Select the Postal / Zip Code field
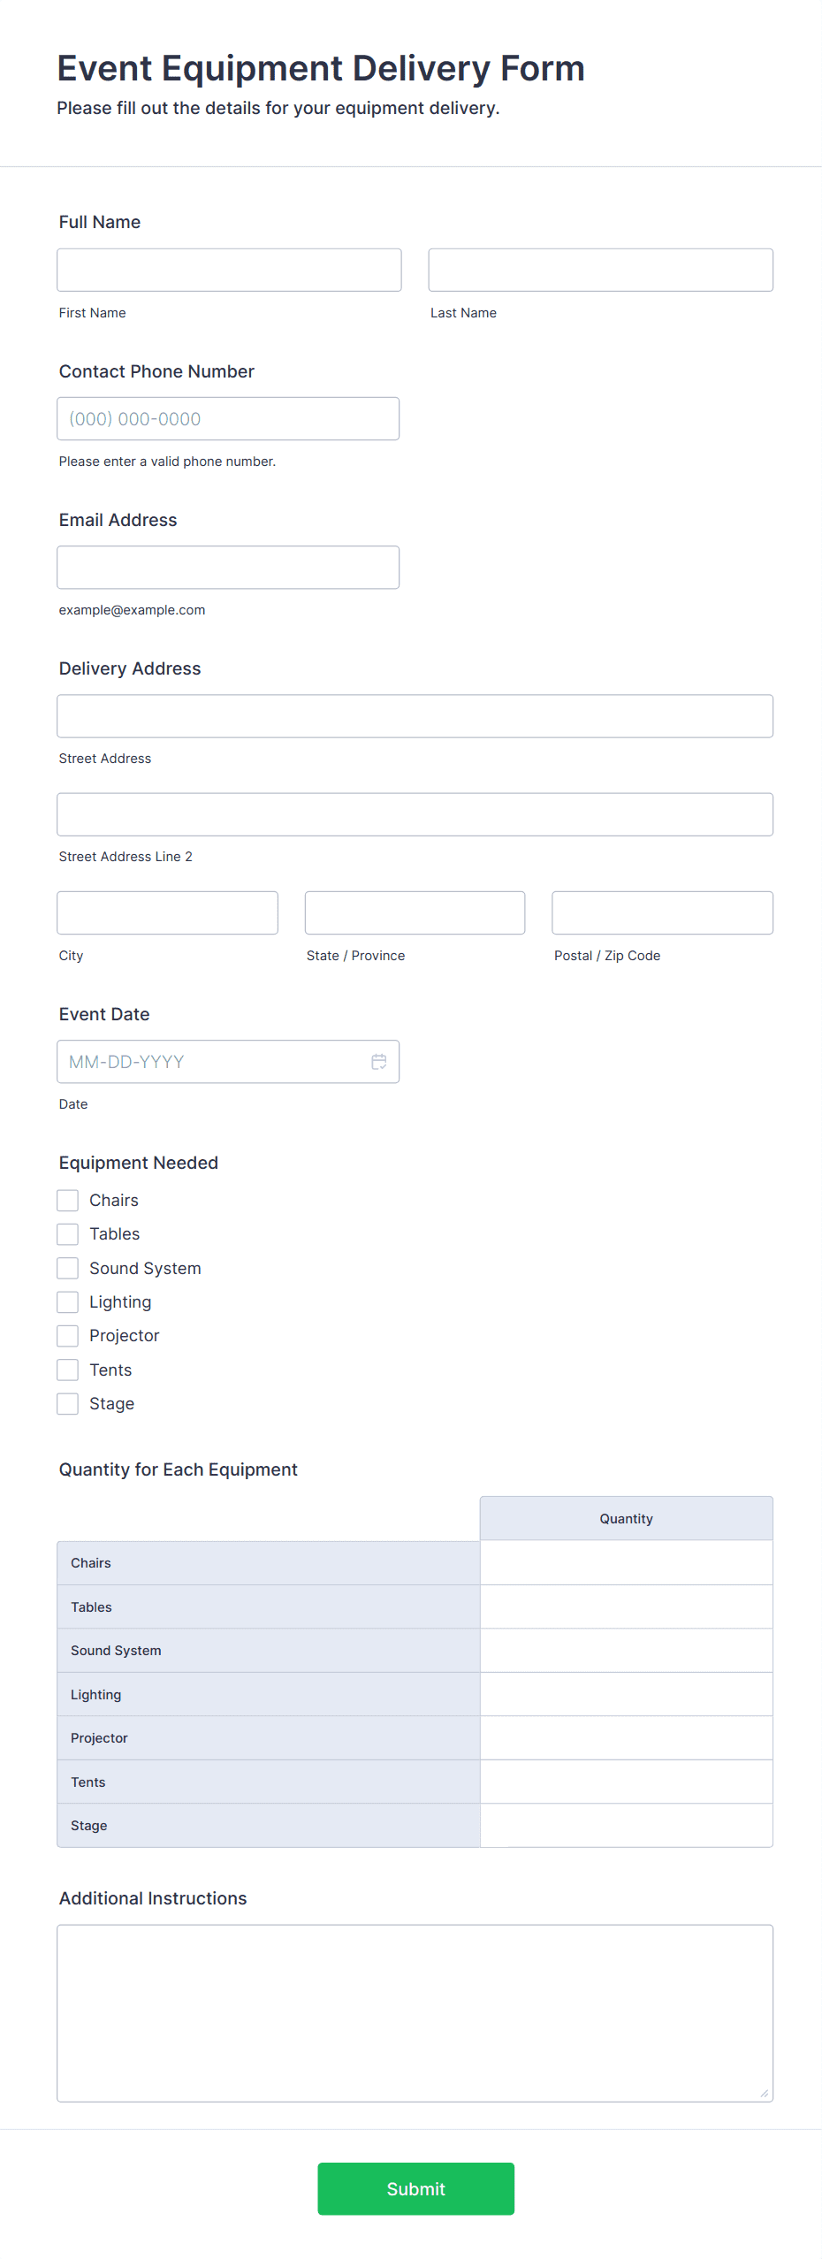This screenshot has width=822, height=2259. 662,912
